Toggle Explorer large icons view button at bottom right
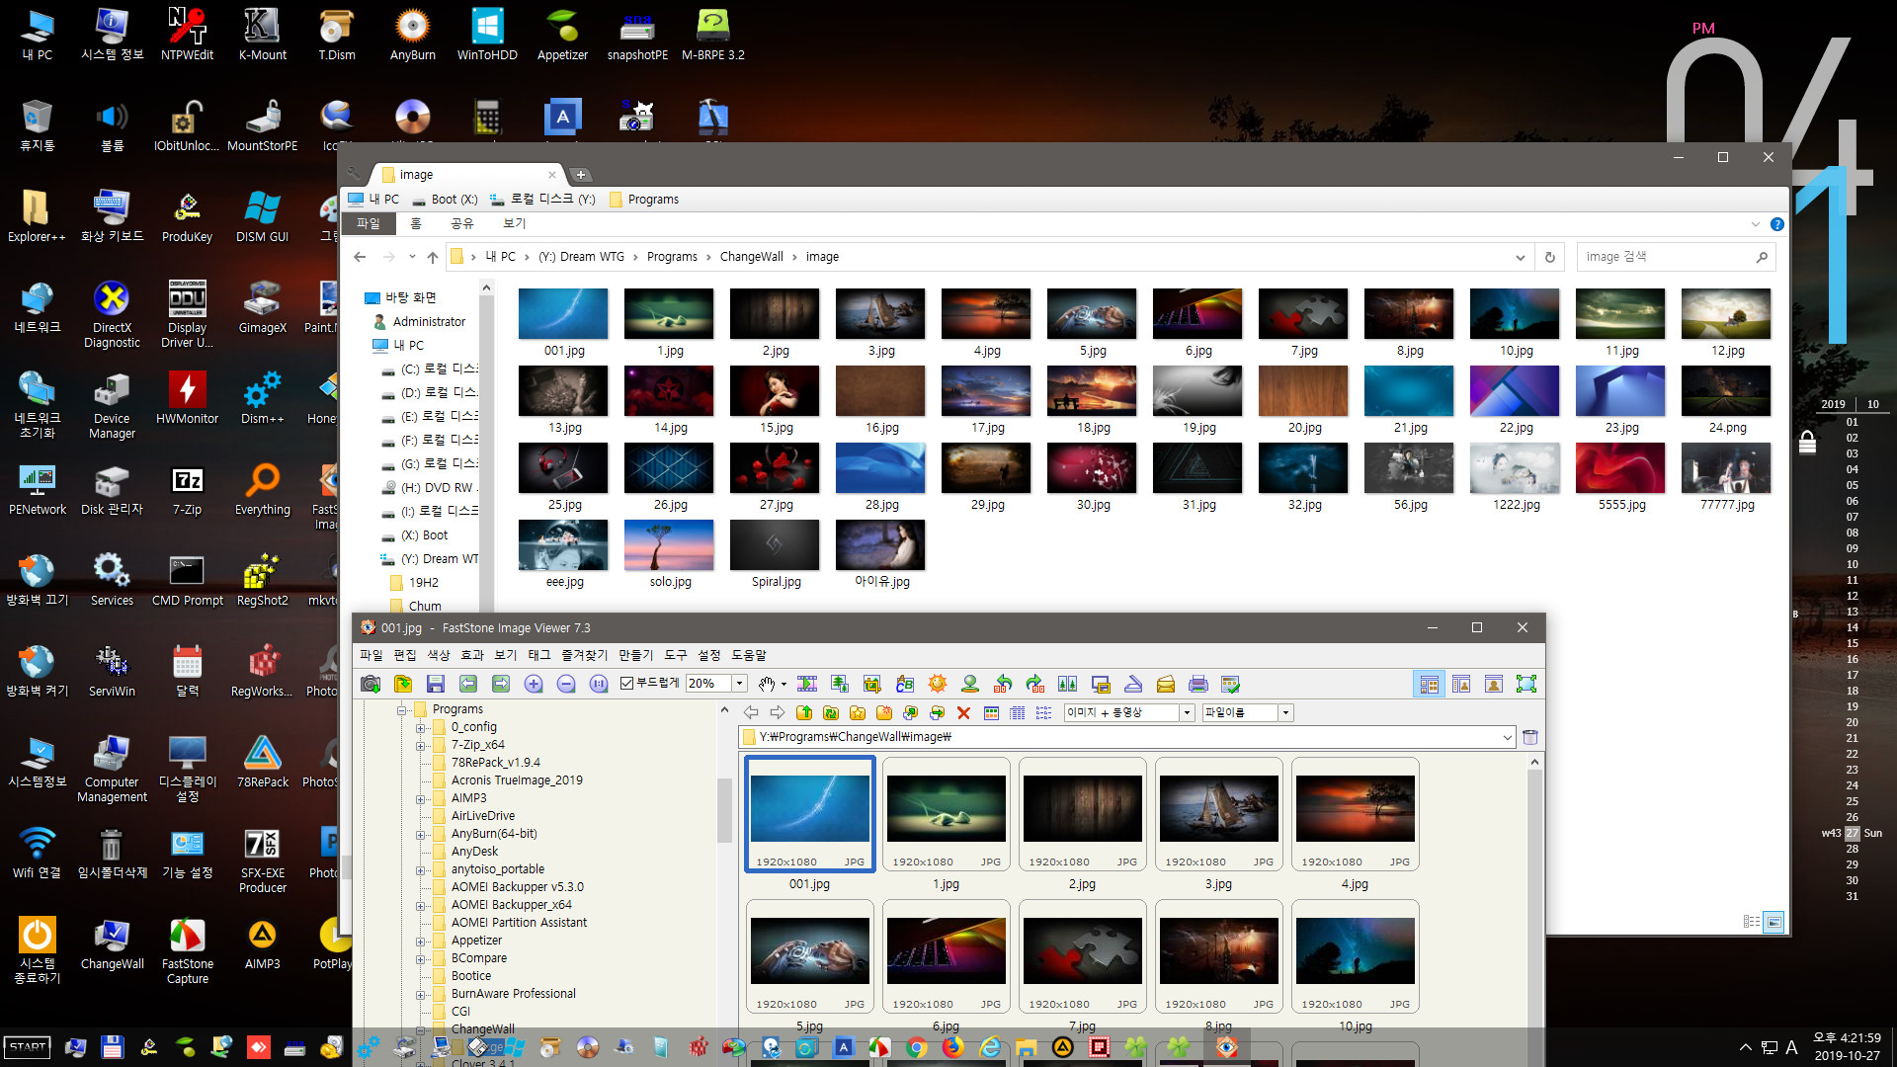 tap(1774, 922)
